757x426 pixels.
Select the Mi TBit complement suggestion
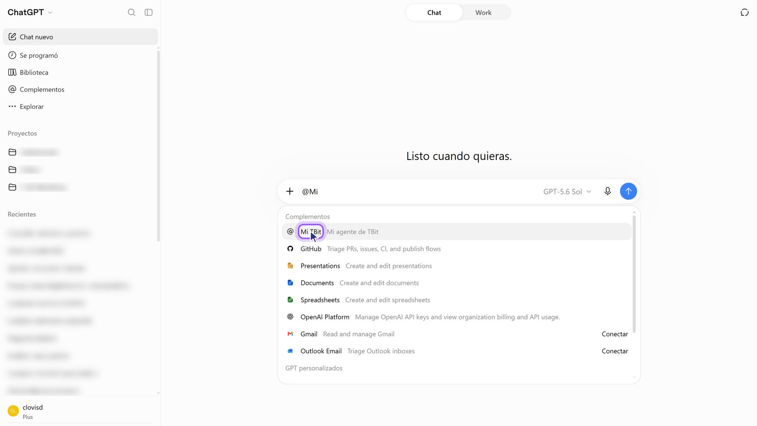pyautogui.click(x=457, y=232)
